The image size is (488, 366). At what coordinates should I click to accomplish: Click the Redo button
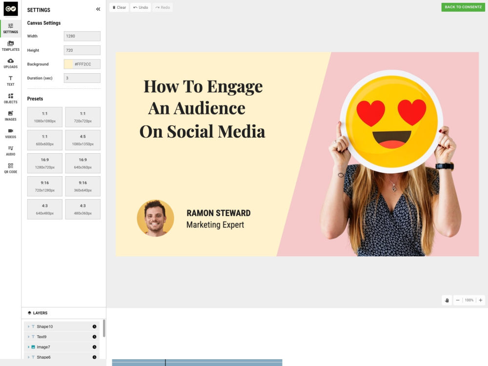(x=163, y=7)
